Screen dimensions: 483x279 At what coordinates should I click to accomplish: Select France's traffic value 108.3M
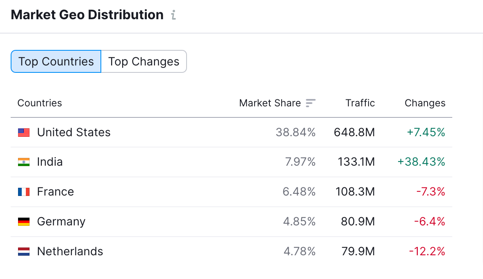pyautogui.click(x=354, y=191)
